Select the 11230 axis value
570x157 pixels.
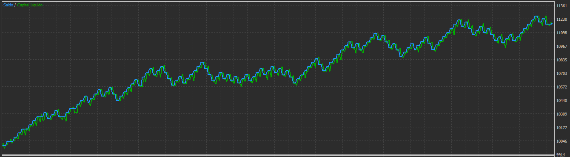(562, 19)
